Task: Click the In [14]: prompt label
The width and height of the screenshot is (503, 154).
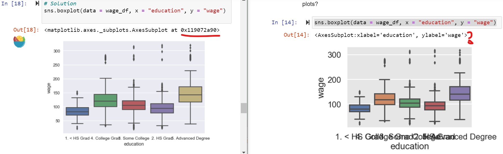Action: click(x=284, y=23)
